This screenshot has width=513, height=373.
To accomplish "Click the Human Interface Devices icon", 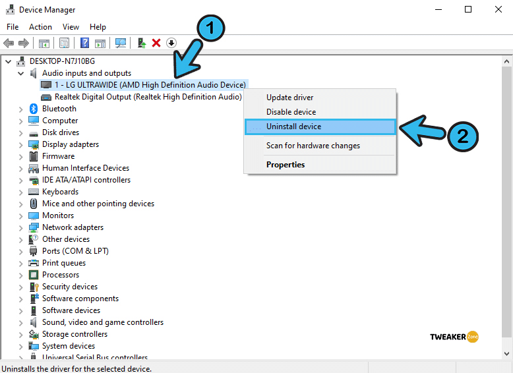I will (x=34, y=168).
